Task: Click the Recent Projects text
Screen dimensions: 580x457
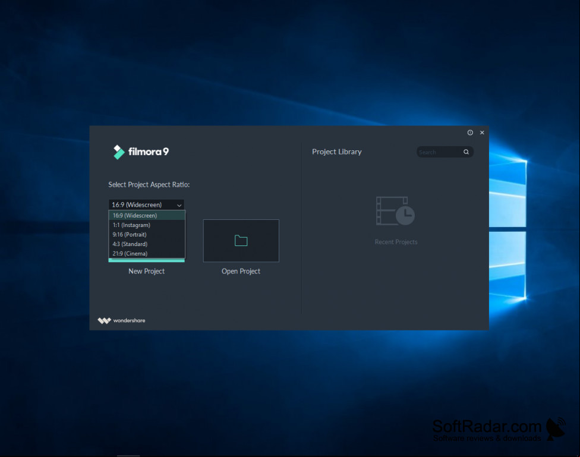Action: pyautogui.click(x=396, y=242)
